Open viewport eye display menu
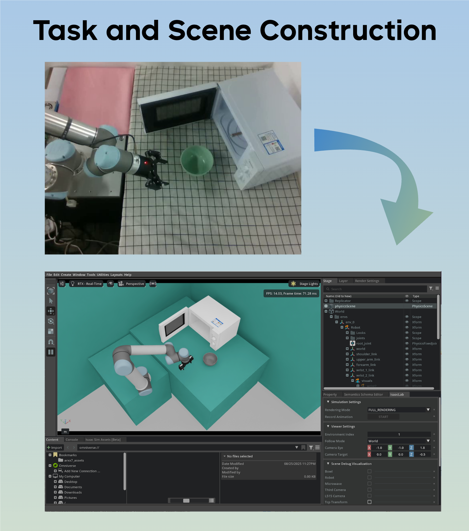Viewport: 469px width, 531px height. tap(111, 284)
